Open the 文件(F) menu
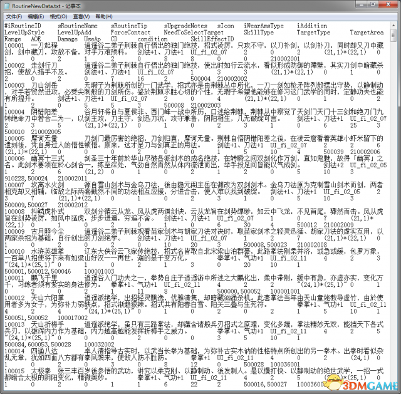This screenshot has height=394, width=401. pos(14,17)
